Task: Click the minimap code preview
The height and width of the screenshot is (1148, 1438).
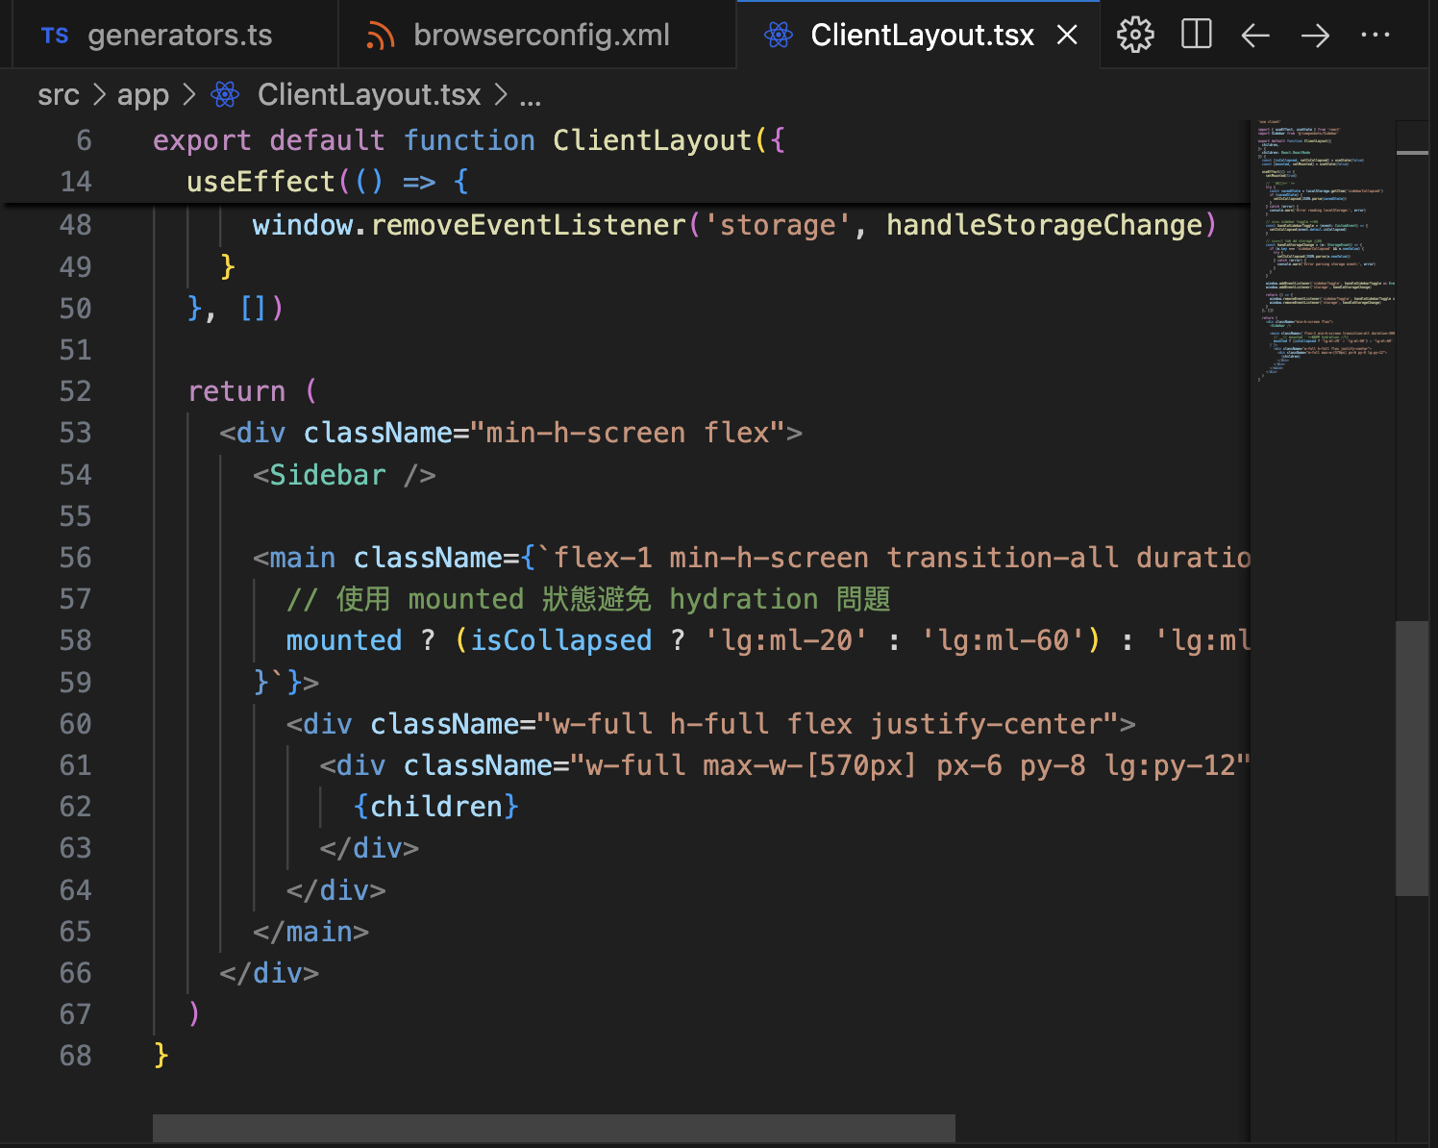Action: (x=1325, y=250)
